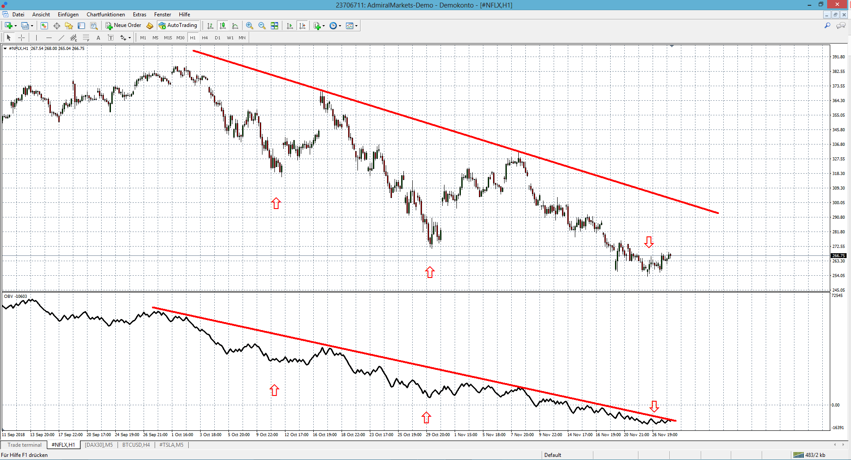Select the Fibonacci retracement tool
This screenshot has height=460, width=851.
[86, 38]
